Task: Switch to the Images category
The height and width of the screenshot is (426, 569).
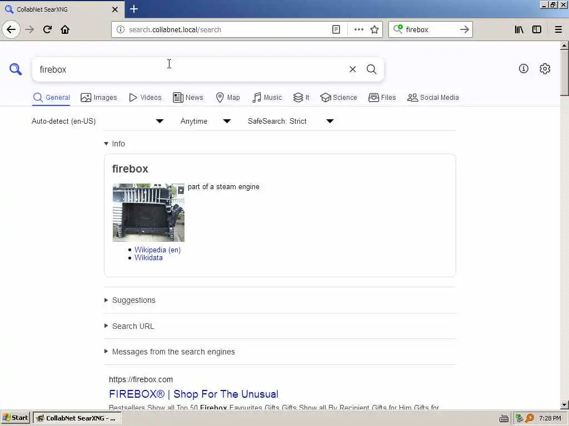Action: point(99,98)
